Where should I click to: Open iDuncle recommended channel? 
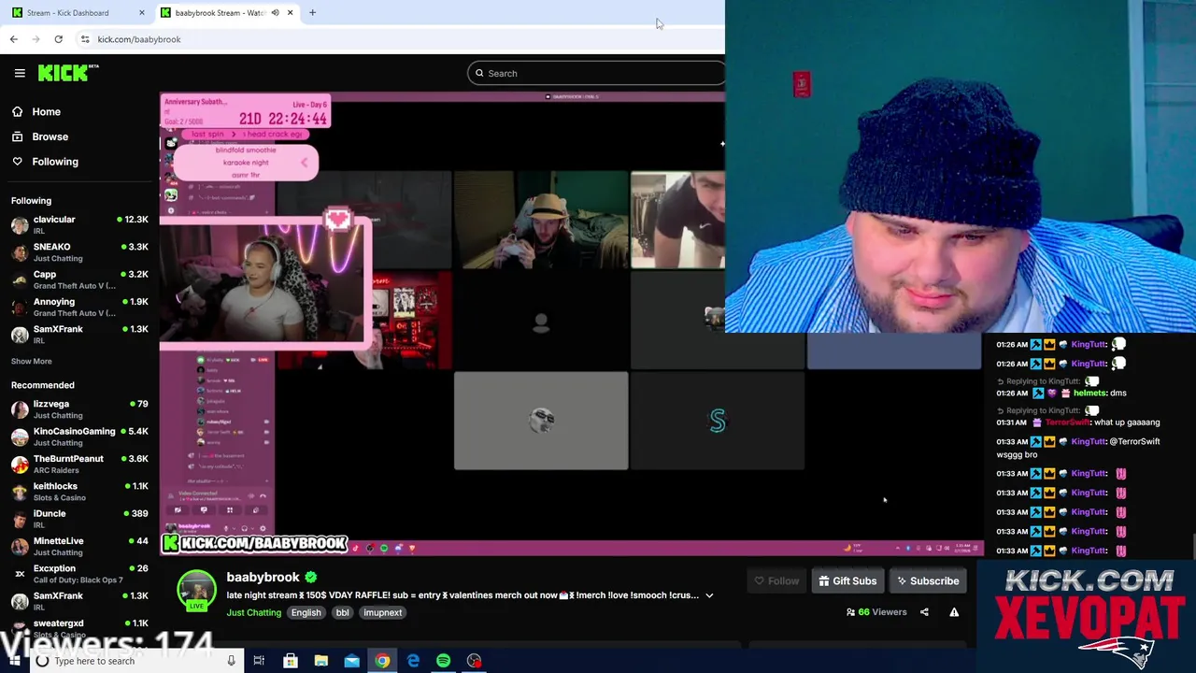point(79,519)
